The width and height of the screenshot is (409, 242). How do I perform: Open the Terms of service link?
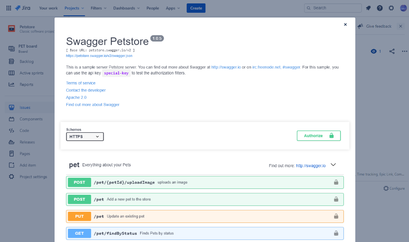(x=81, y=83)
